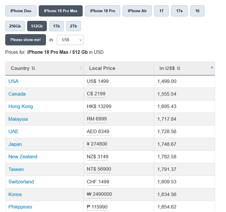Open the Korea country link

coord(15,194)
